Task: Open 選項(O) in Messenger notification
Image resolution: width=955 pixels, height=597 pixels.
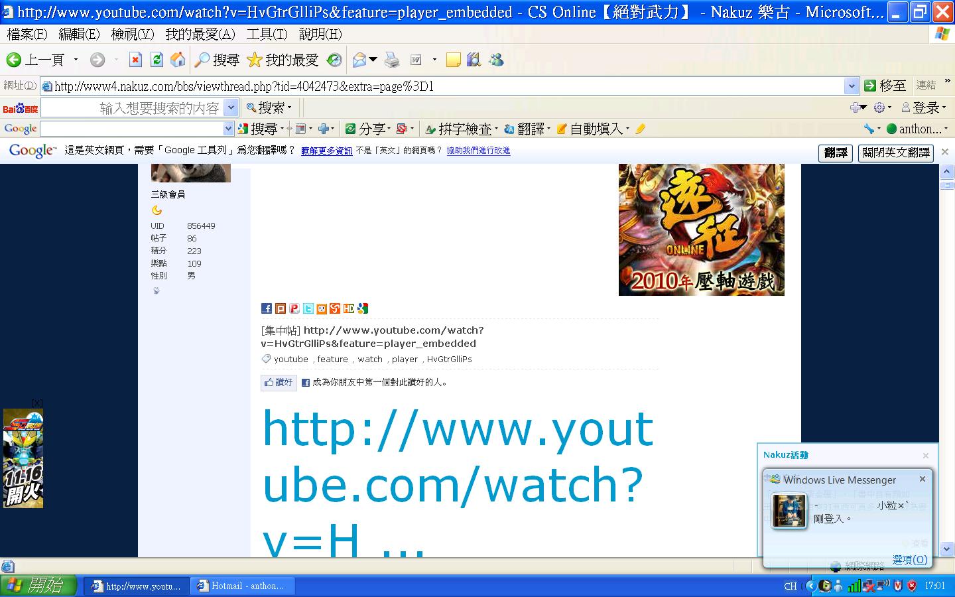Action: pyautogui.click(x=910, y=560)
